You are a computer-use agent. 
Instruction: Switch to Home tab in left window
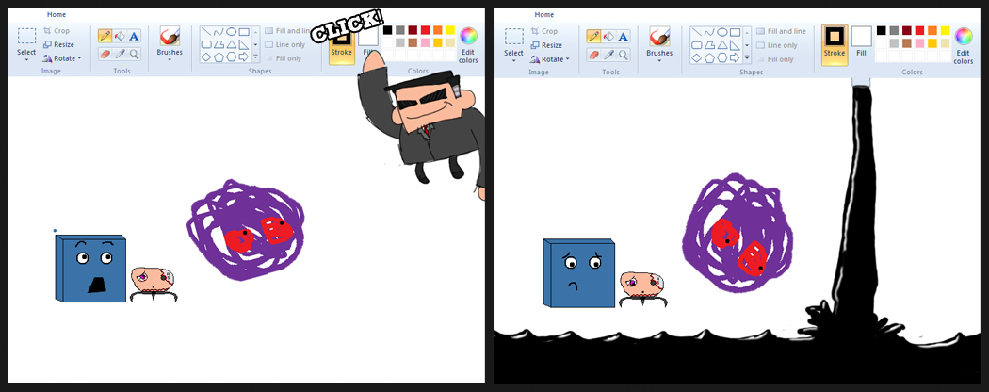point(56,14)
